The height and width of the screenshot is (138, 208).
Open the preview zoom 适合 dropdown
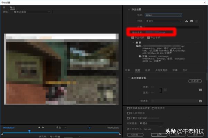coord(61,127)
